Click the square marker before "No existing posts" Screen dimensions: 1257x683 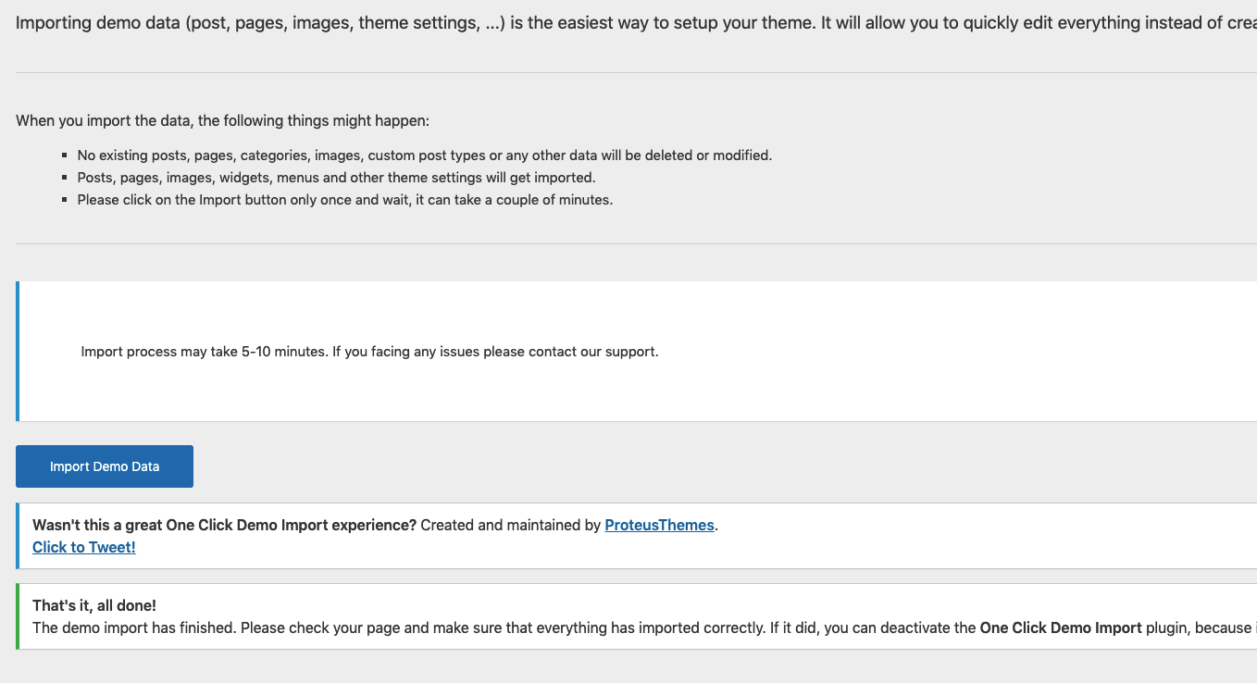coord(65,155)
